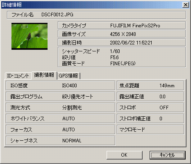Select the 撮影情報 tab
Screen dimensions: 191x164
click(44, 75)
